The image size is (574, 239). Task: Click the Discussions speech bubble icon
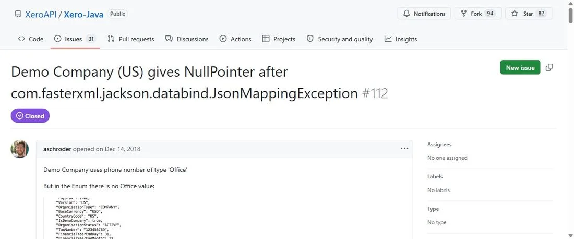click(169, 39)
